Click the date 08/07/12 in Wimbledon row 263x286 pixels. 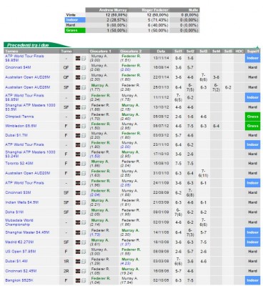click(x=161, y=126)
